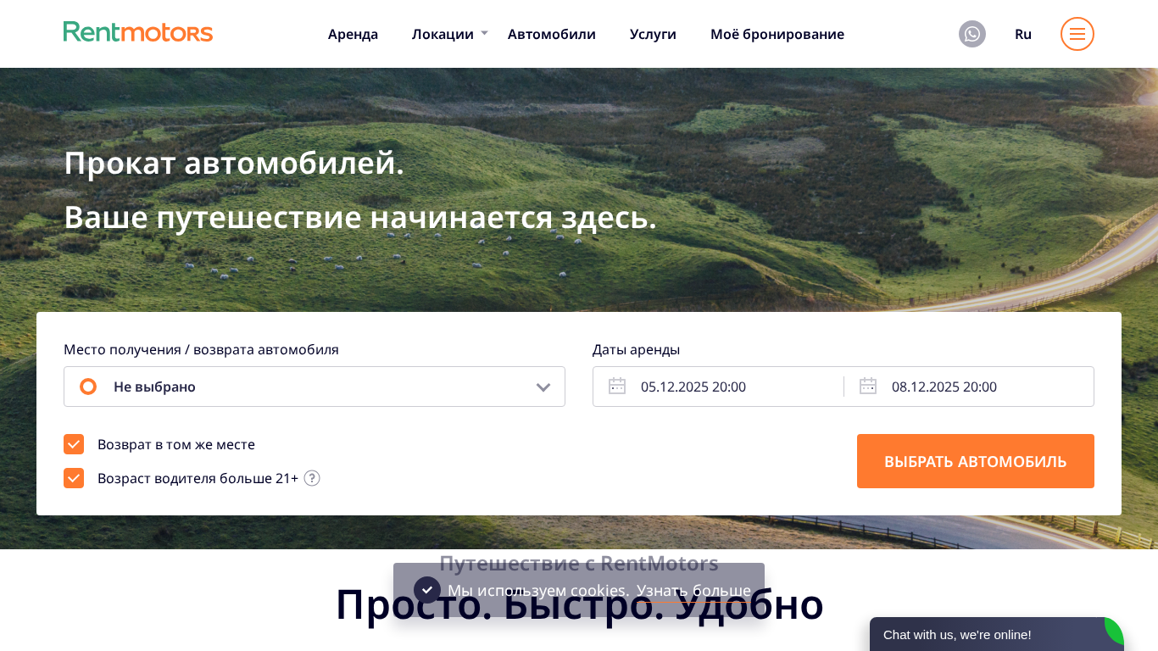Open the orange hamburger menu

tap(1077, 34)
